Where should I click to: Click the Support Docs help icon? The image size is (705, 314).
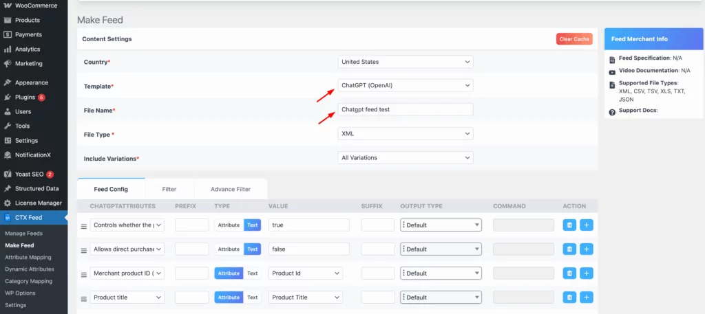pyautogui.click(x=612, y=111)
